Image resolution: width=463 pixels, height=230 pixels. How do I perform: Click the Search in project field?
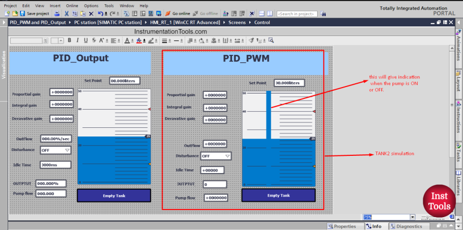(297, 14)
